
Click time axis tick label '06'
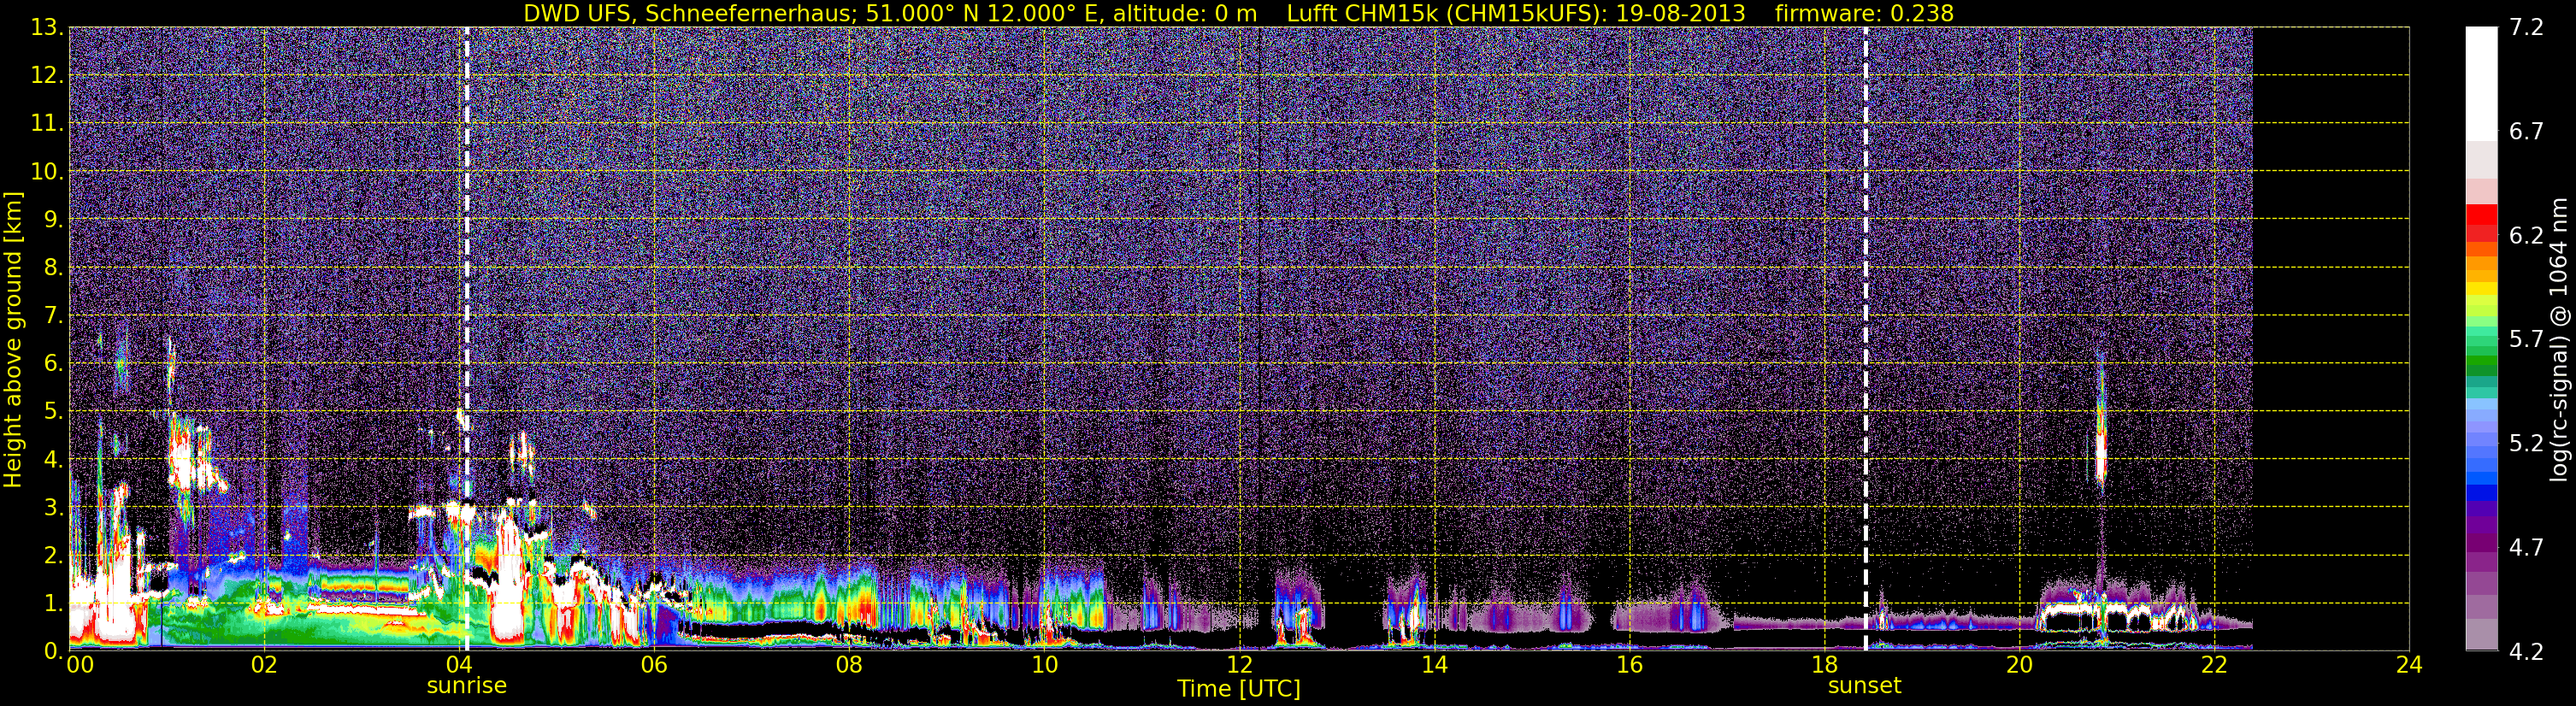point(654,665)
